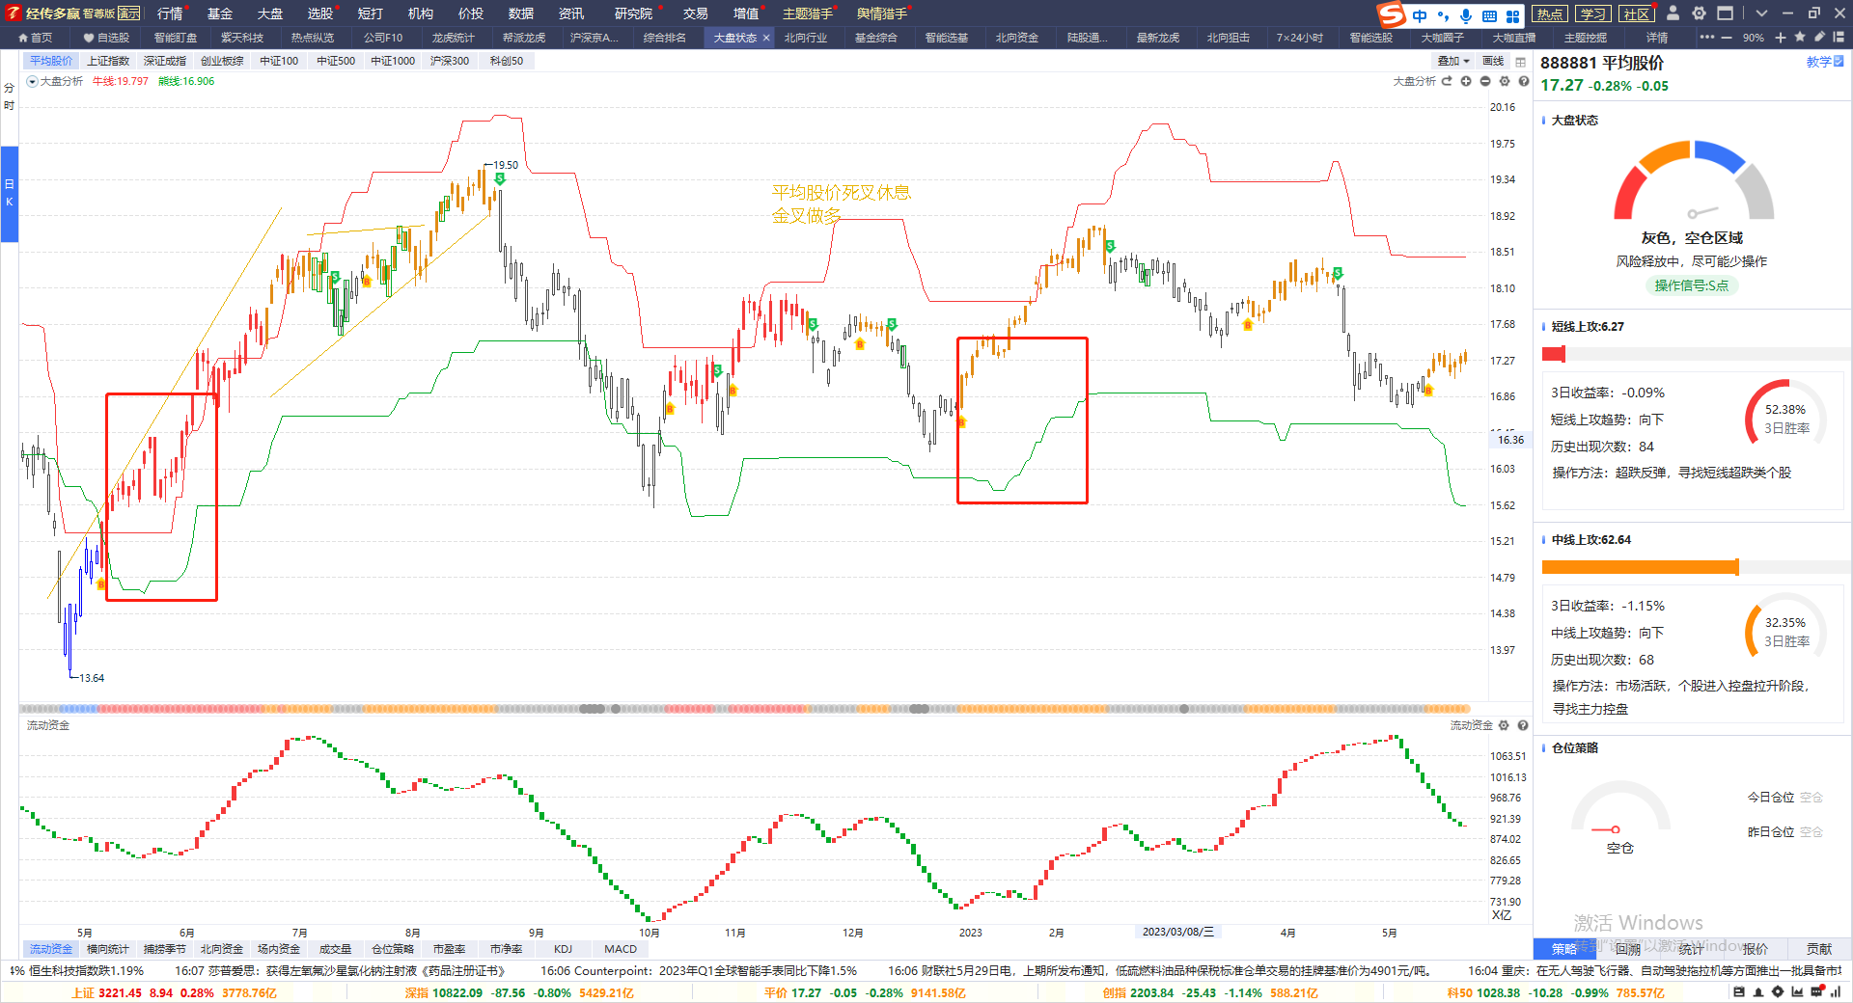Open the 选股 menu

[x=320, y=14]
